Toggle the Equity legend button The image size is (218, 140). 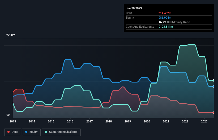[31, 132]
